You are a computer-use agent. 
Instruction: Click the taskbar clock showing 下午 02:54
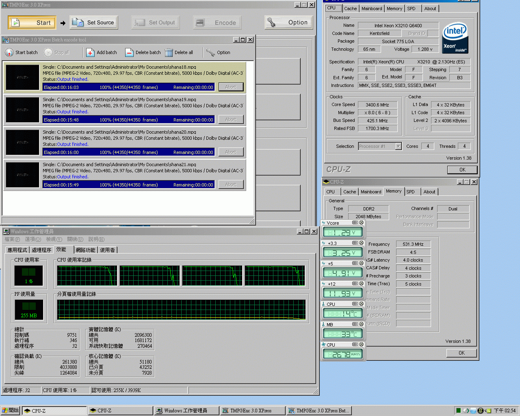505,411
